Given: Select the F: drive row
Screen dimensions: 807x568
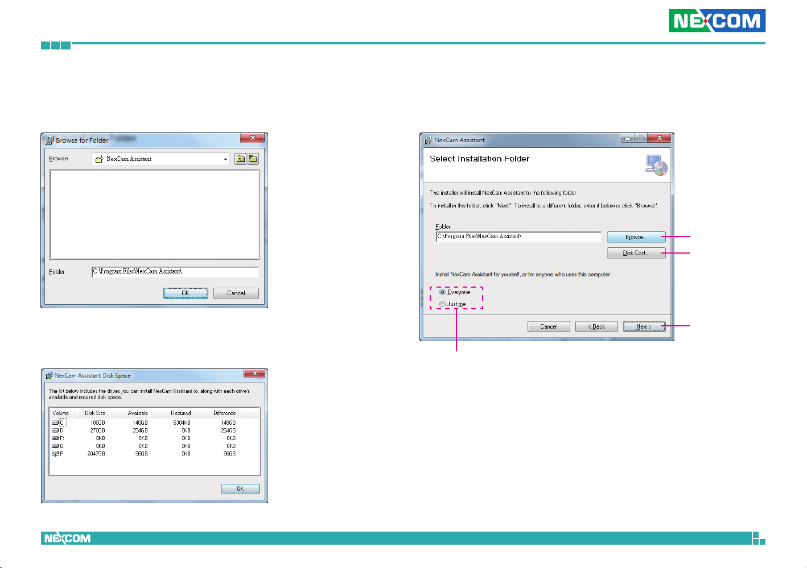Looking at the screenshot, I should click(143, 438).
